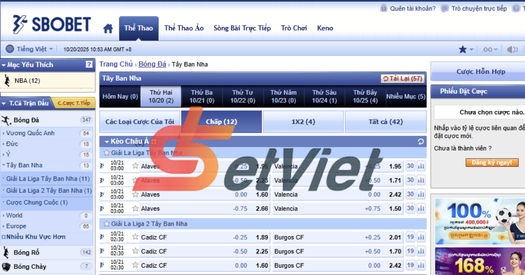Click the live chat bubble icon

(444, 8)
